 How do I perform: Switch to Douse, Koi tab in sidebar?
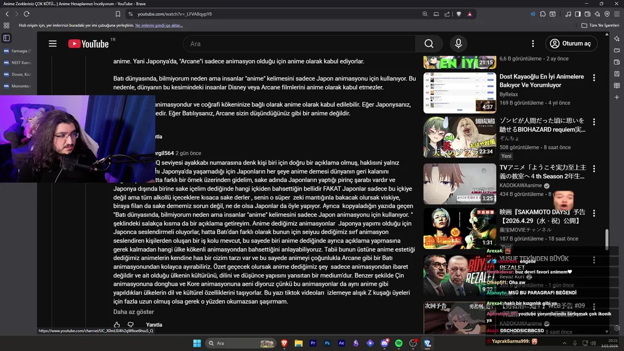(x=18, y=74)
